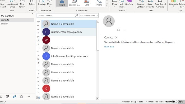185x104 pixels.
Task: Open the New Items dropdown
Action: click(22, 4)
